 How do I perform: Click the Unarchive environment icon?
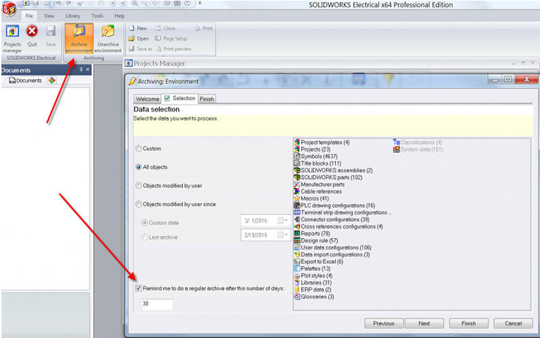(108, 32)
